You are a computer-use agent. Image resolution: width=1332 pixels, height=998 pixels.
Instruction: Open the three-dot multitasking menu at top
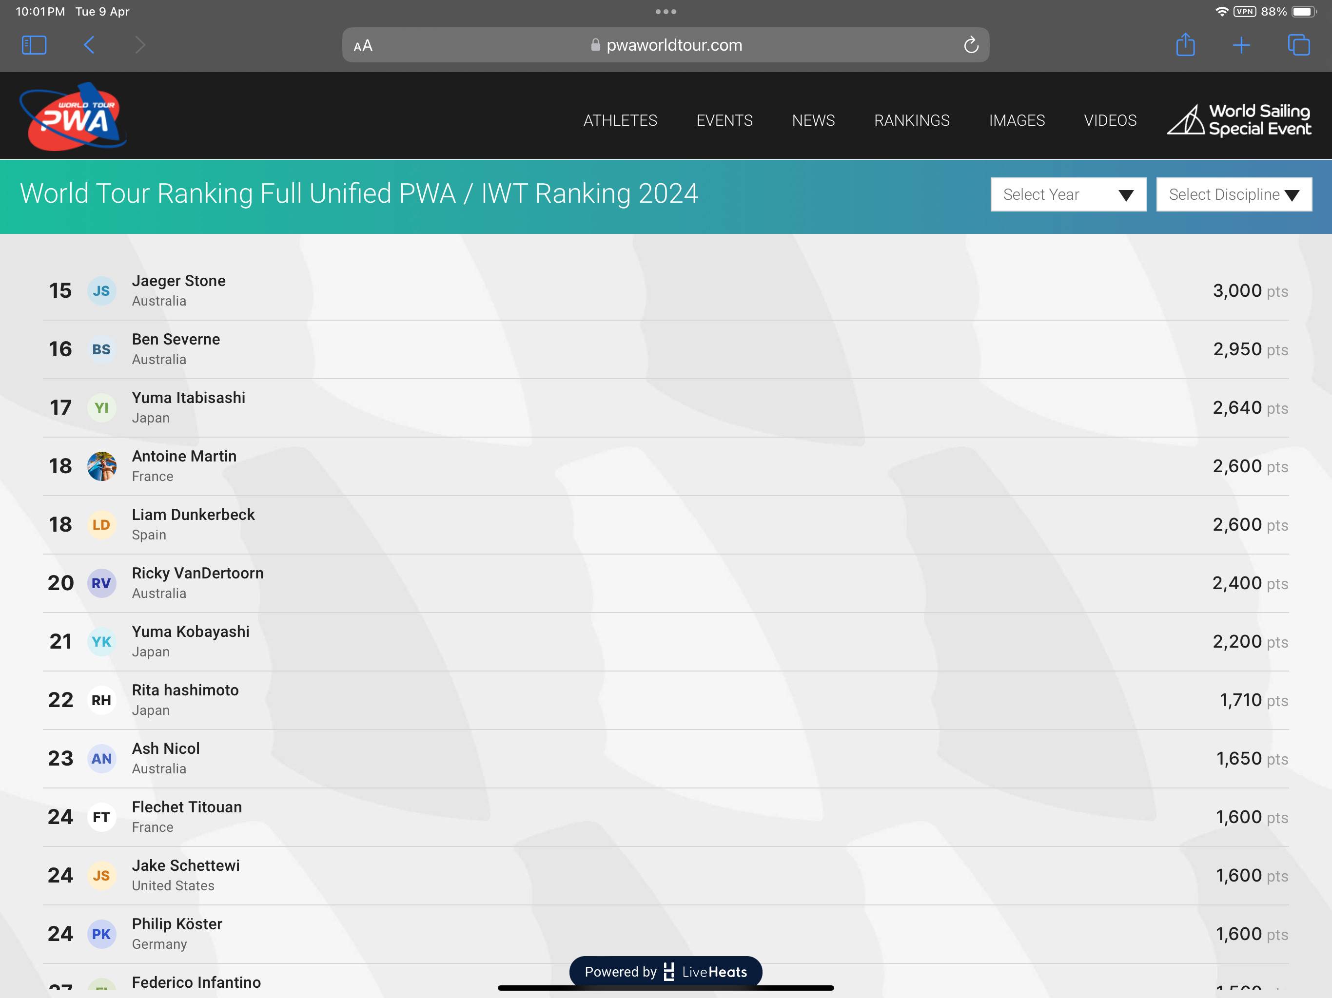pos(666,11)
